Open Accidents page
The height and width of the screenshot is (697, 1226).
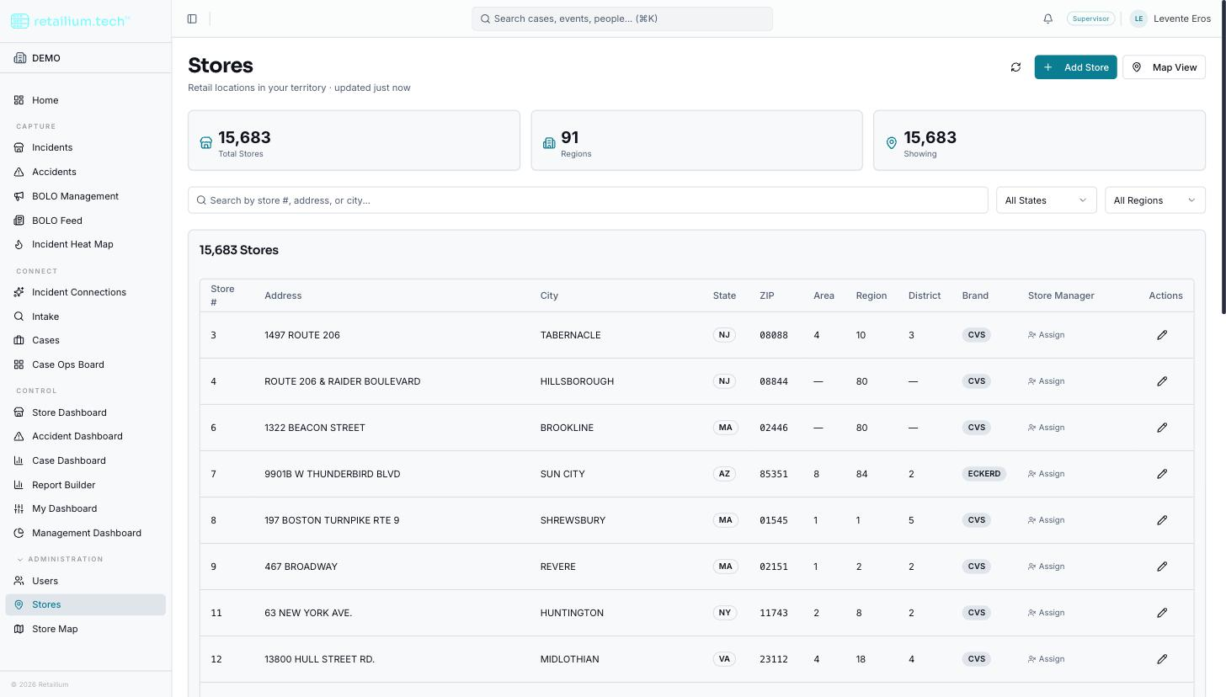point(85,172)
